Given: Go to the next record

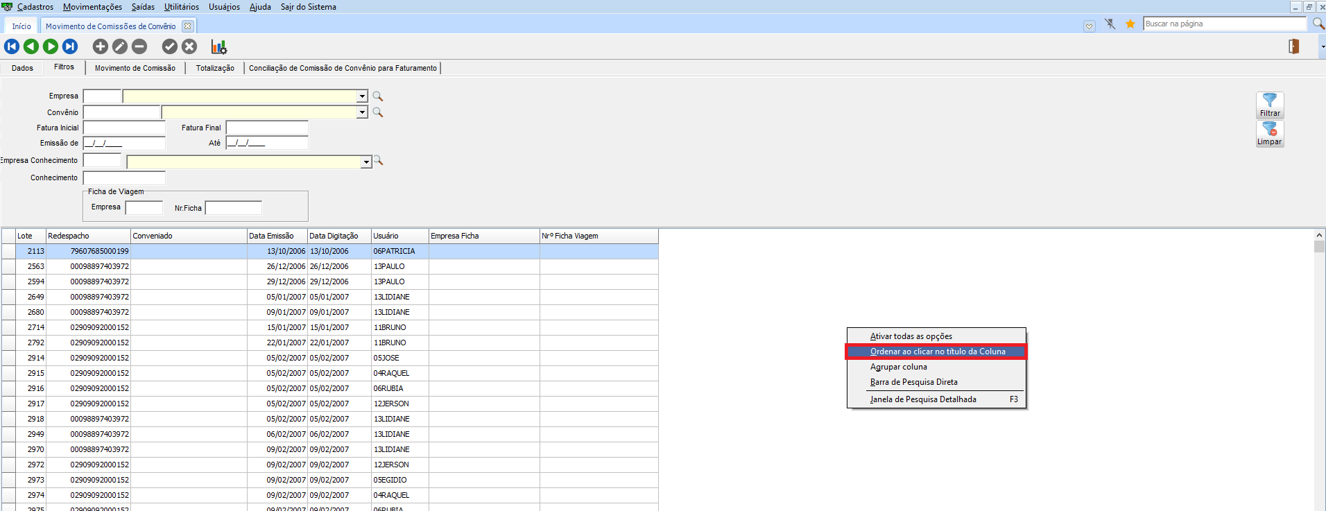Looking at the screenshot, I should point(51,46).
